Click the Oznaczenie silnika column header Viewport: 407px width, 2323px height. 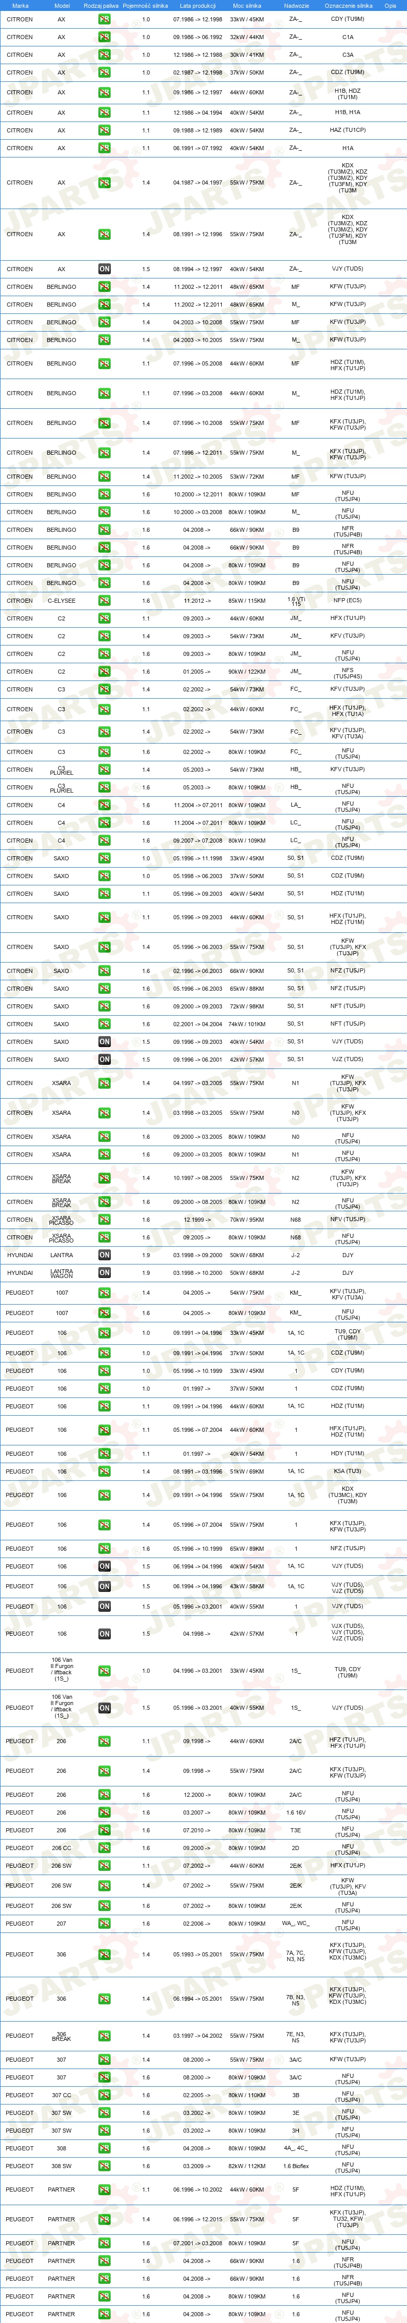[349, 5]
